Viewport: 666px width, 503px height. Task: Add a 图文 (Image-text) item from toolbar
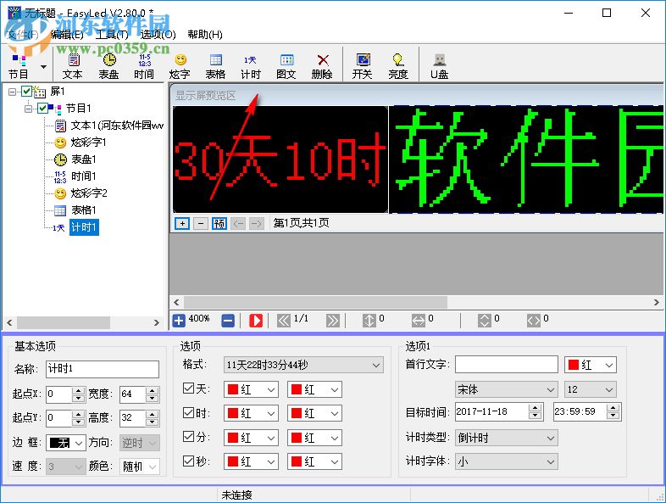click(286, 66)
